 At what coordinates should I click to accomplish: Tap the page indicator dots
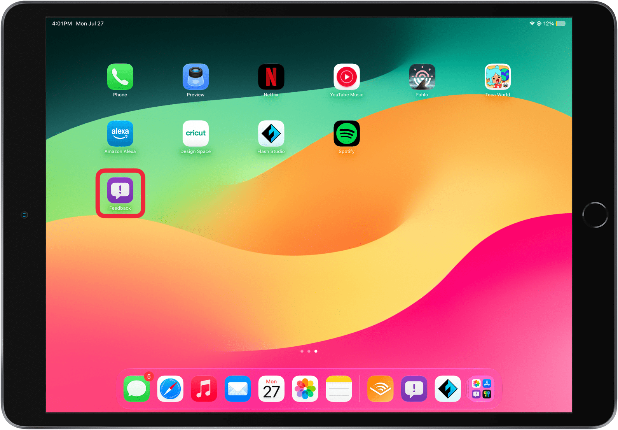tap(309, 351)
